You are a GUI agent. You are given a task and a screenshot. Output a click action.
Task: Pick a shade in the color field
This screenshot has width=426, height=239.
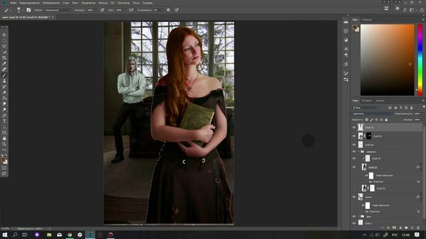click(387, 60)
